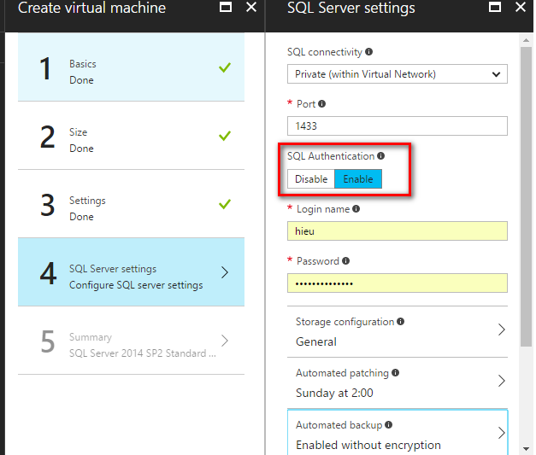The height and width of the screenshot is (455, 536).
Task: Maximize the Create virtual machine blade
Action: pos(225,8)
